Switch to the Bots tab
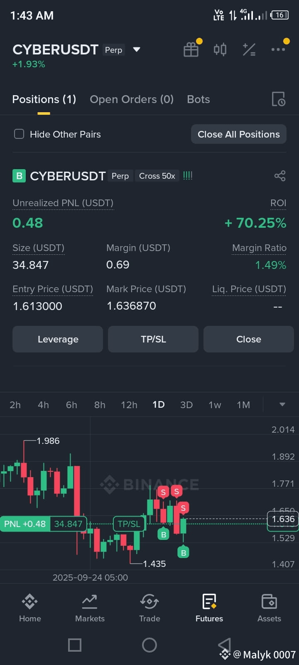Viewport: 299px width, 665px height. 199,99
